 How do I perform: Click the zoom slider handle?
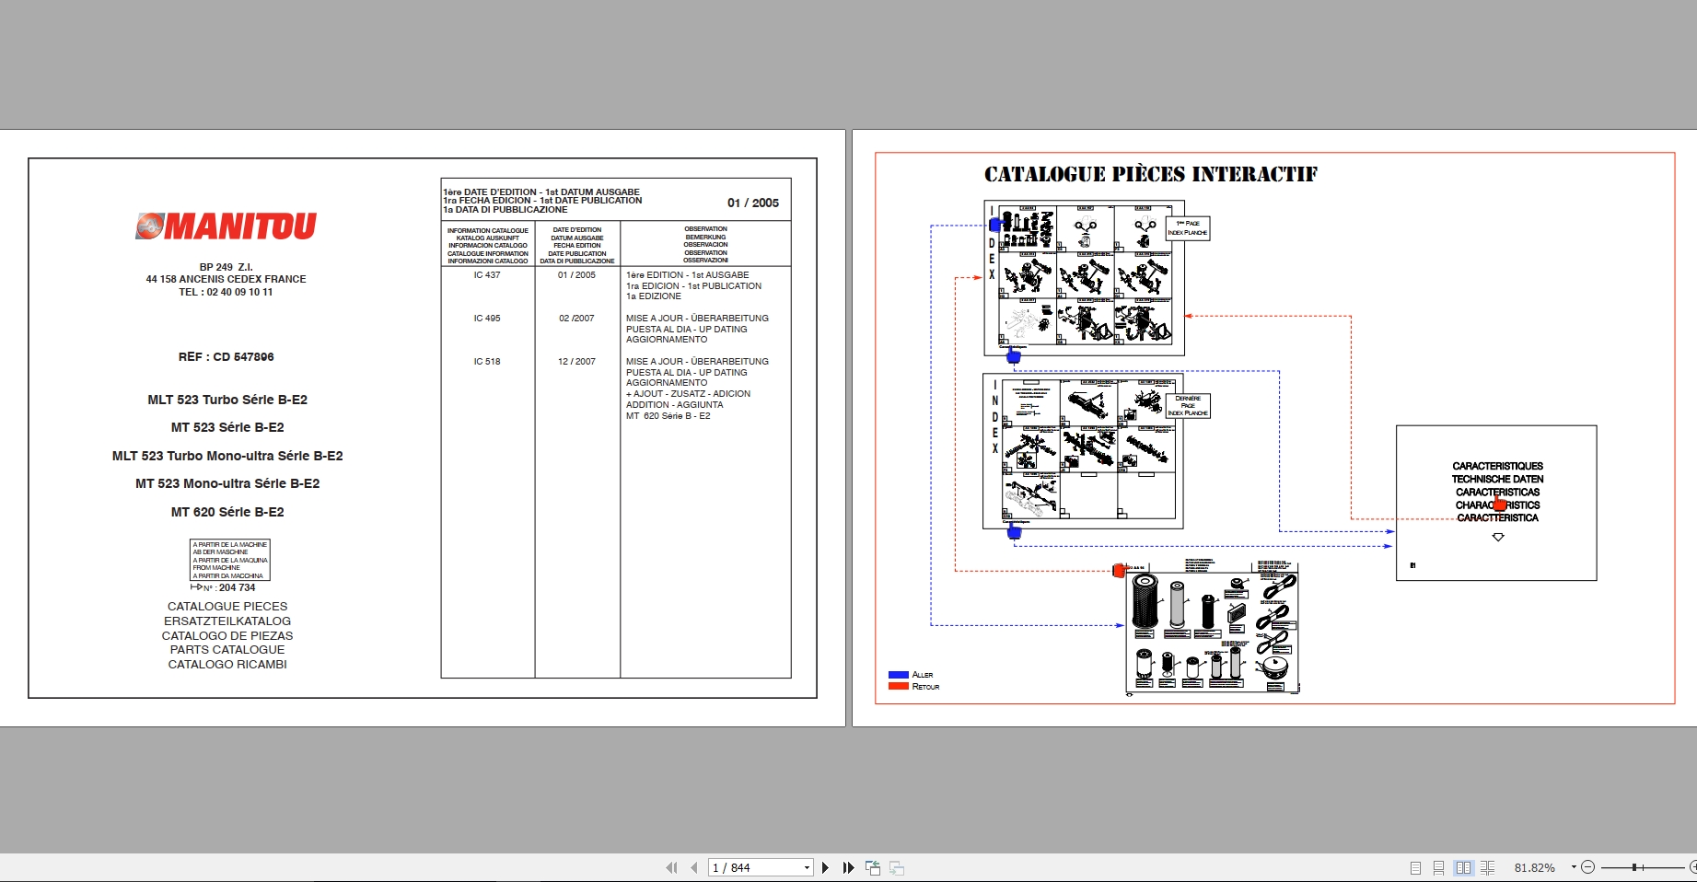point(1634,867)
